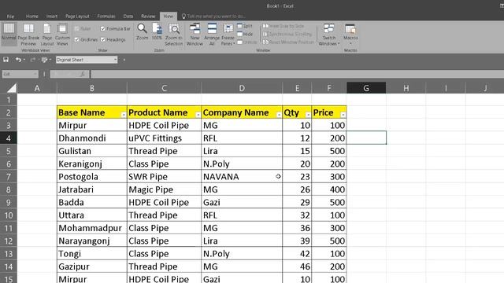
Task: Open the Company Name filter dropdown
Action: pyautogui.click(x=279, y=115)
